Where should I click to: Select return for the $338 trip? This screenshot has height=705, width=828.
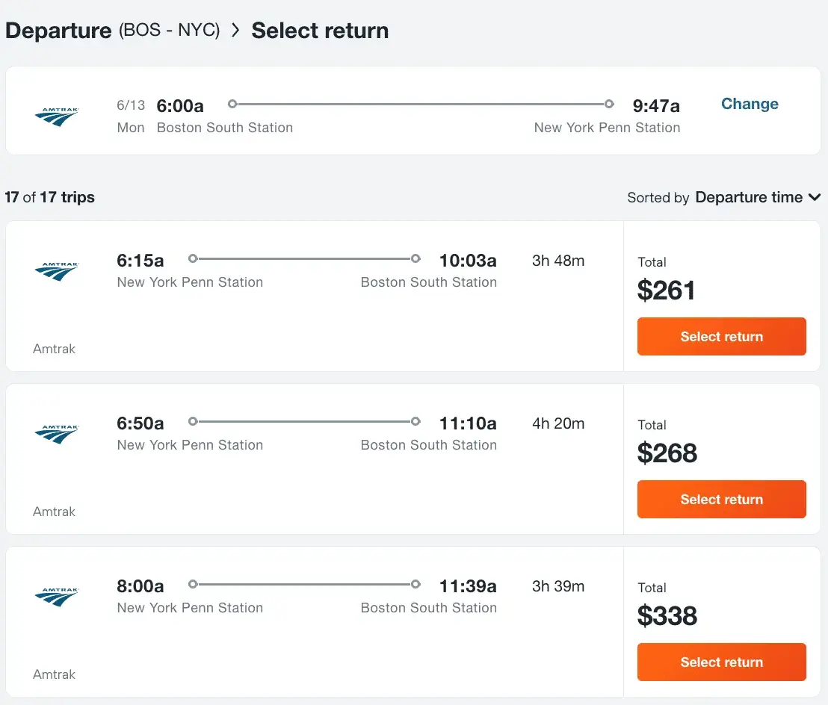pos(721,662)
